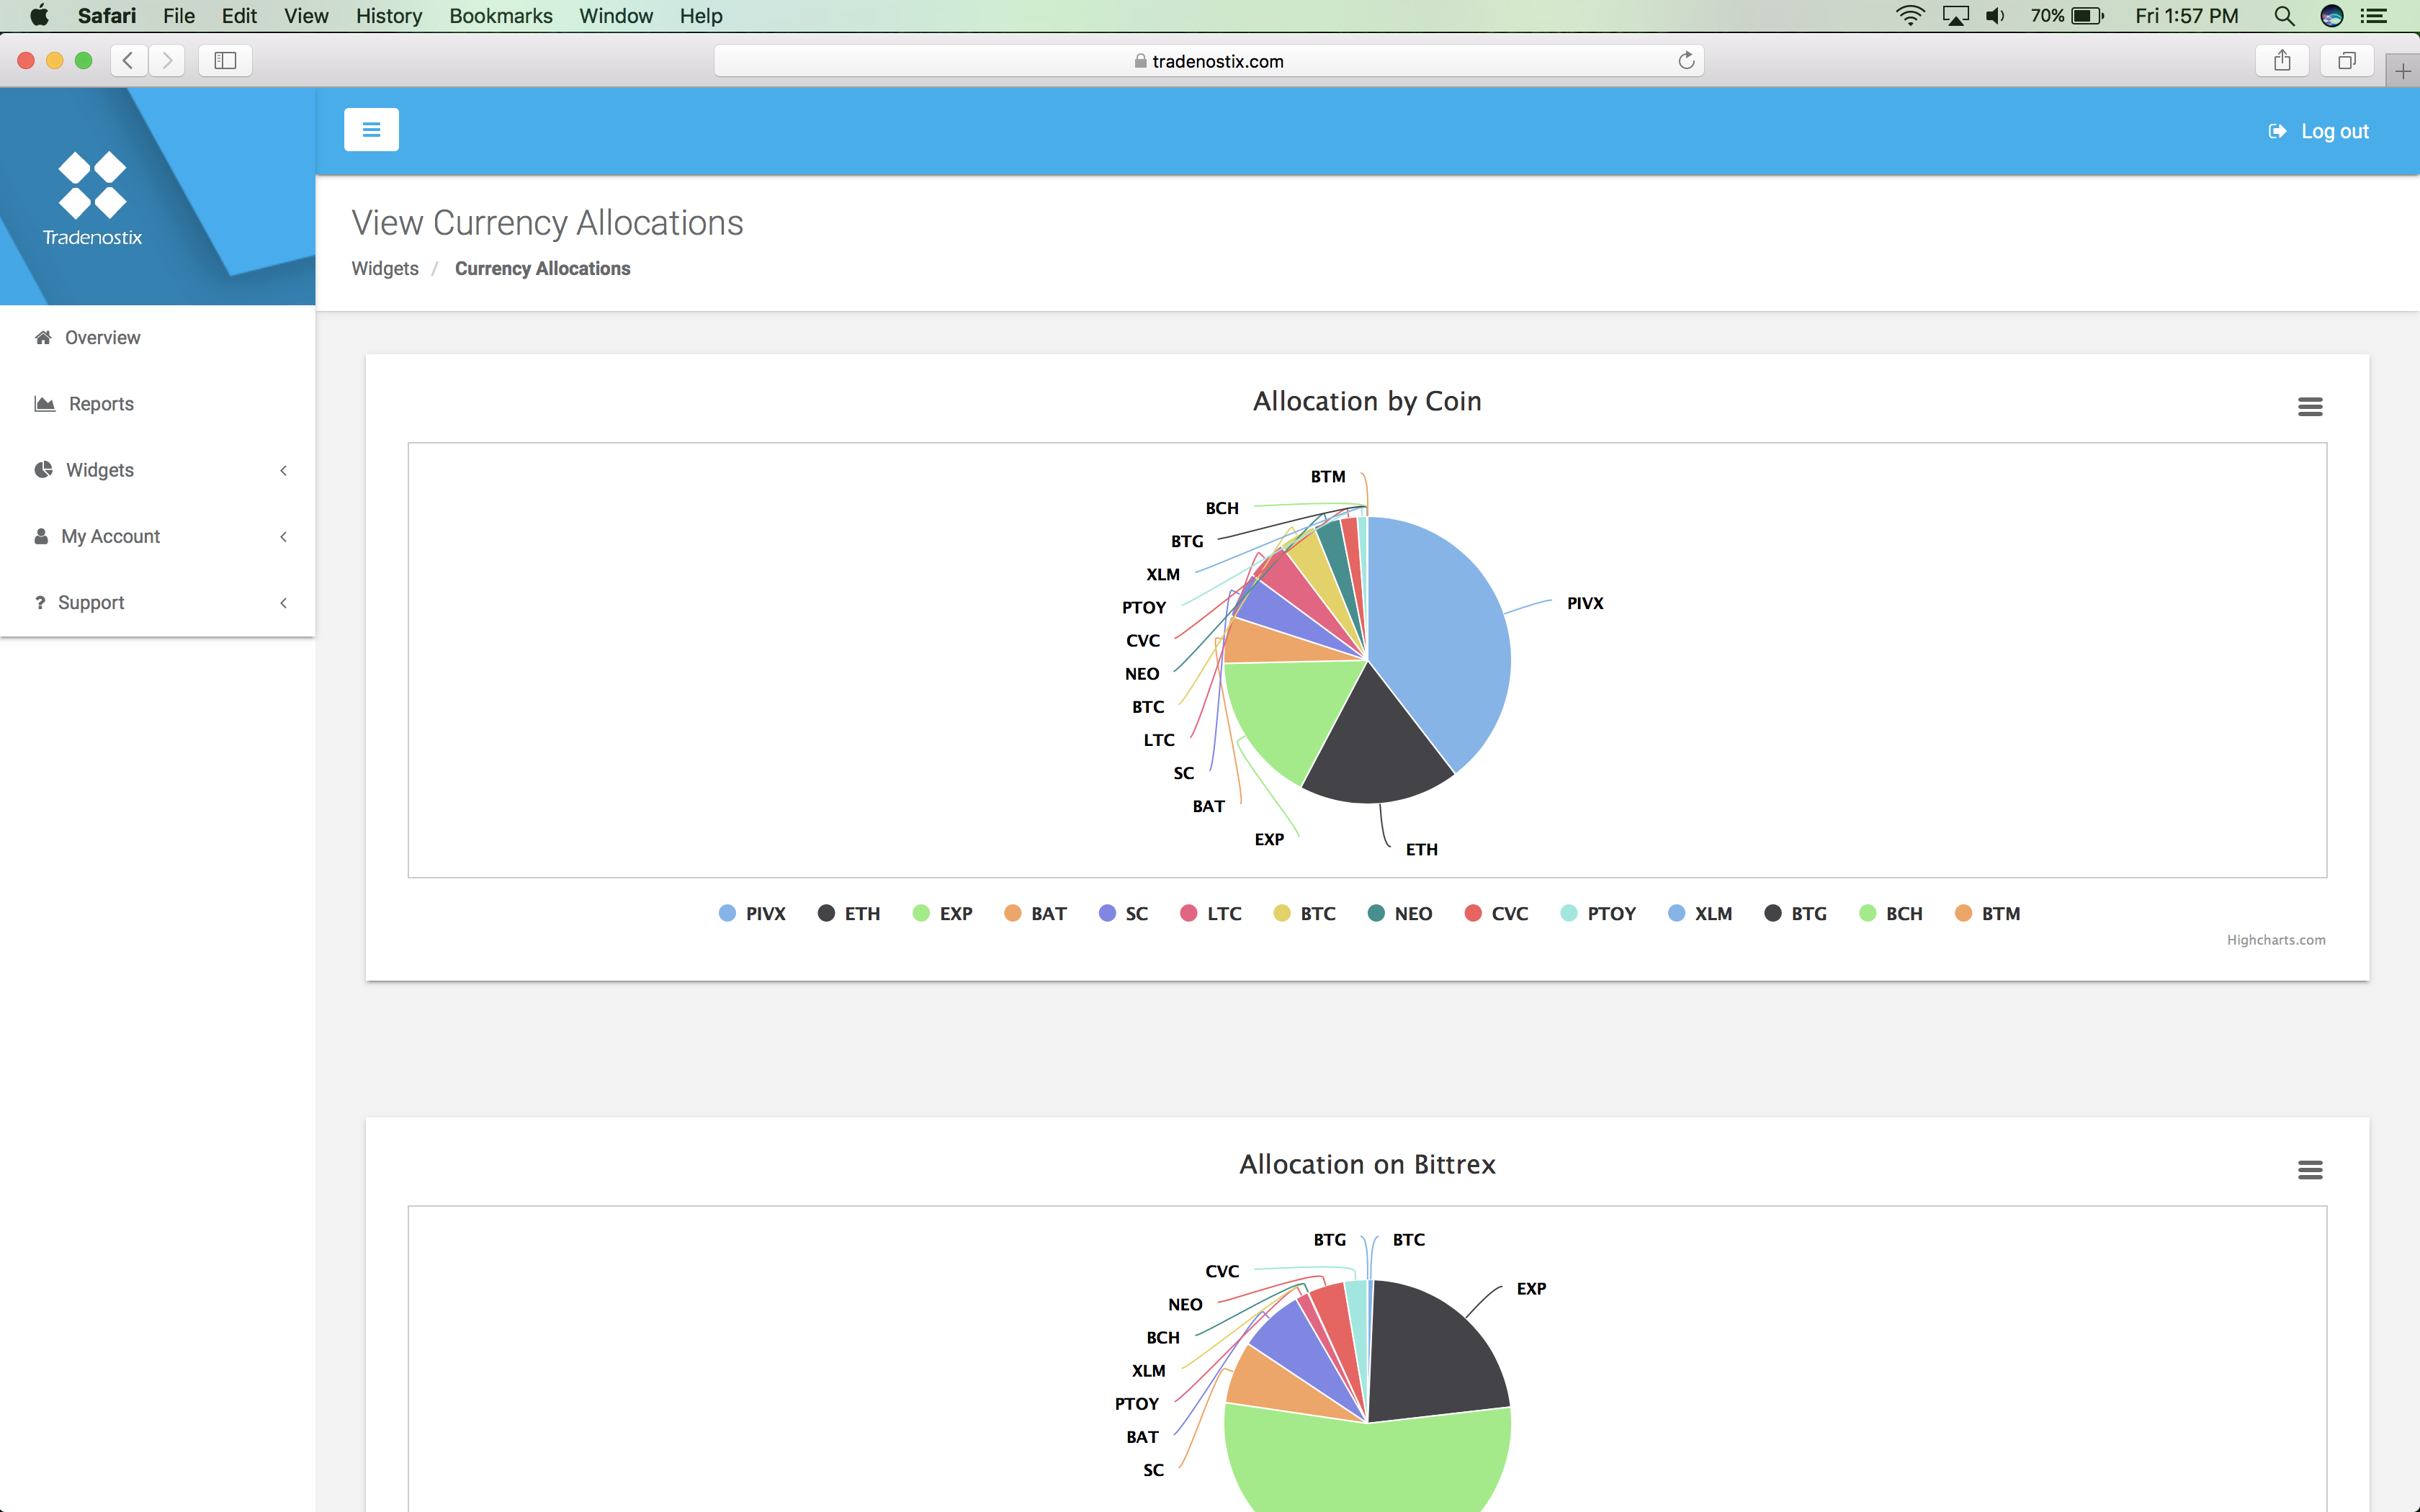Open the Safari View menu
The image size is (2420, 1512).
click(x=306, y=16)
